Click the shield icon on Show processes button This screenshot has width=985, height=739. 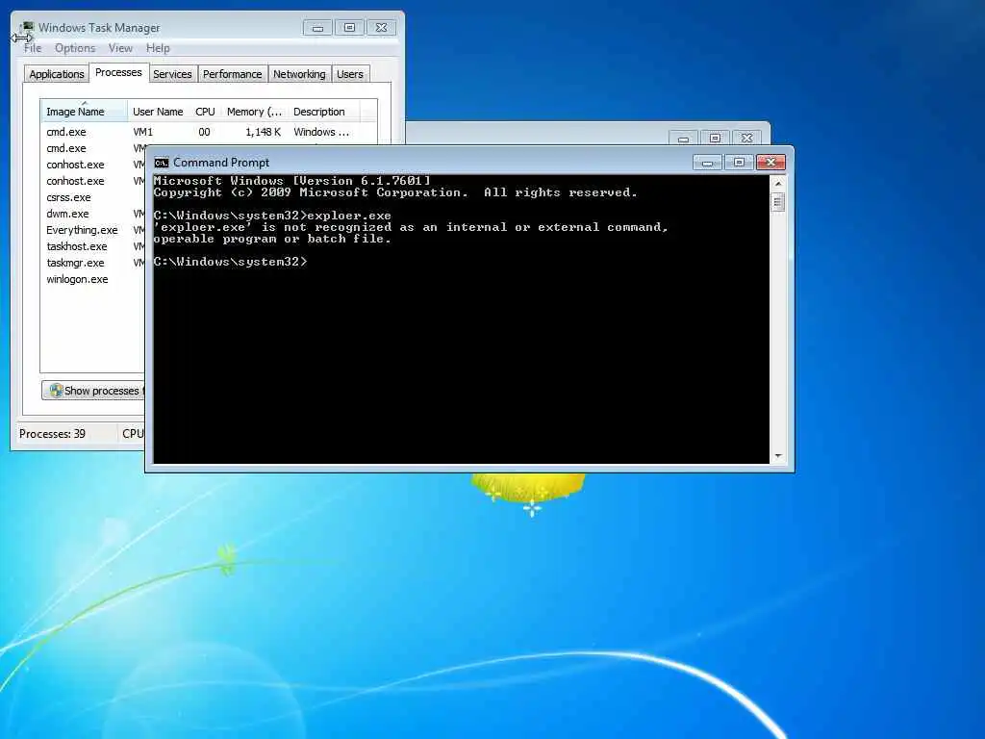point(56,391)
